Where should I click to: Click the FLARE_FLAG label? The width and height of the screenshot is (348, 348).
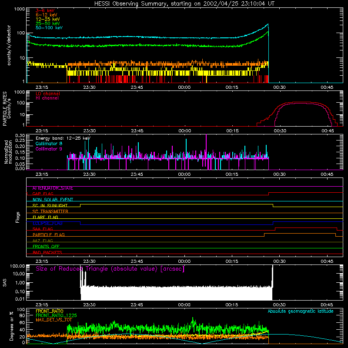pos(45,217)
